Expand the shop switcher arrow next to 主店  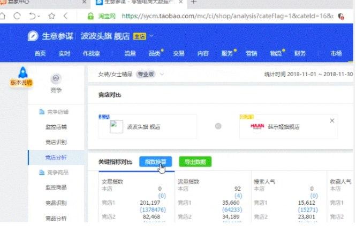pos(152,36)
